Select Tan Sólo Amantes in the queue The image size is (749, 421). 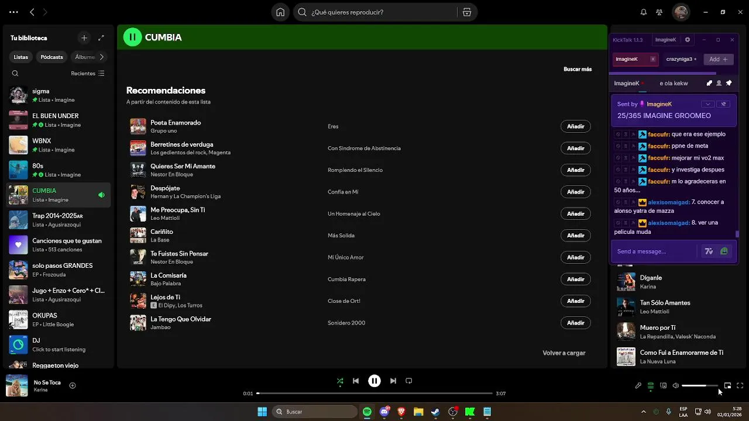click(676, 306)
